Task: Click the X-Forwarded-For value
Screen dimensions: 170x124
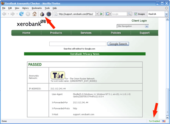Action: (x=81, y=103)
